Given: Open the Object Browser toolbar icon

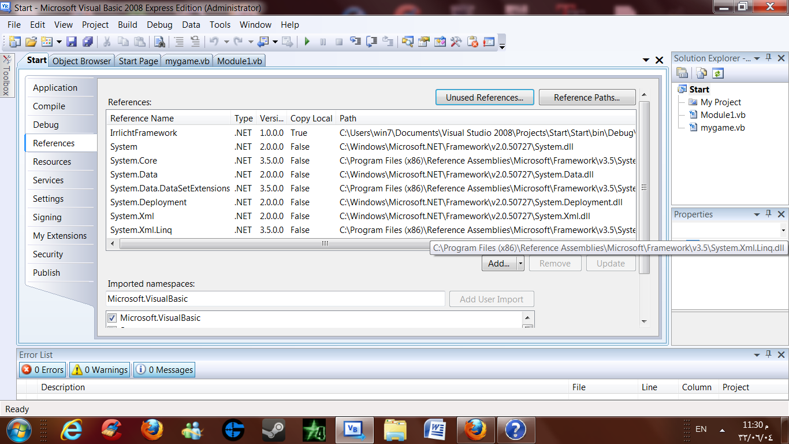Looking at the screenshot, I should 441,42.
